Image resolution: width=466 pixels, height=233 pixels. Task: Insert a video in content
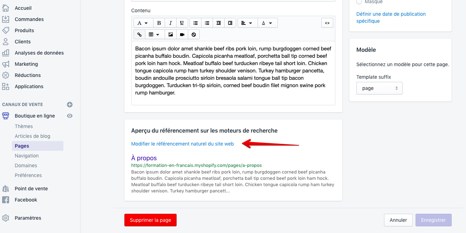coord(182,35)
